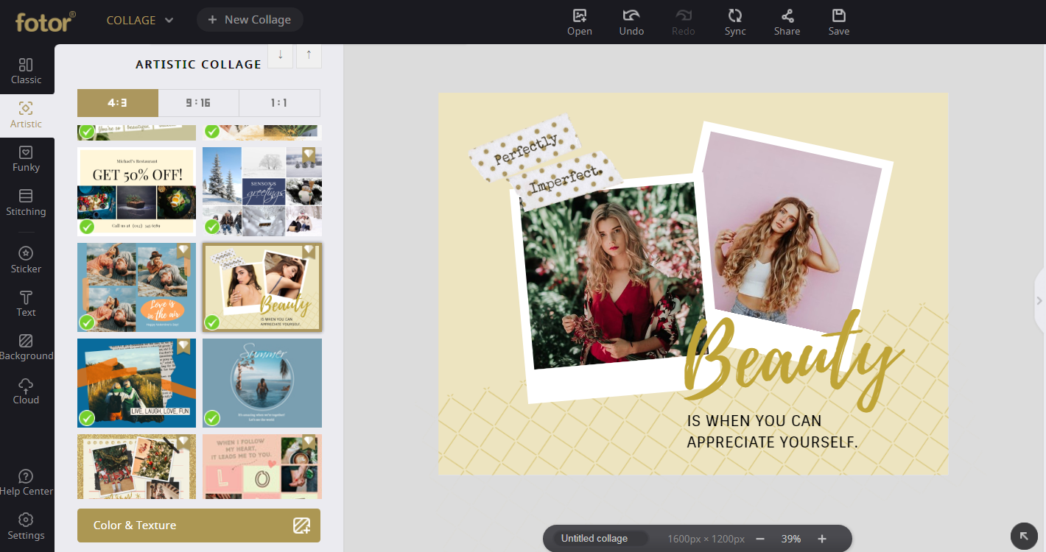Choose the gold glitter Christmas photo template

point(137,467)
